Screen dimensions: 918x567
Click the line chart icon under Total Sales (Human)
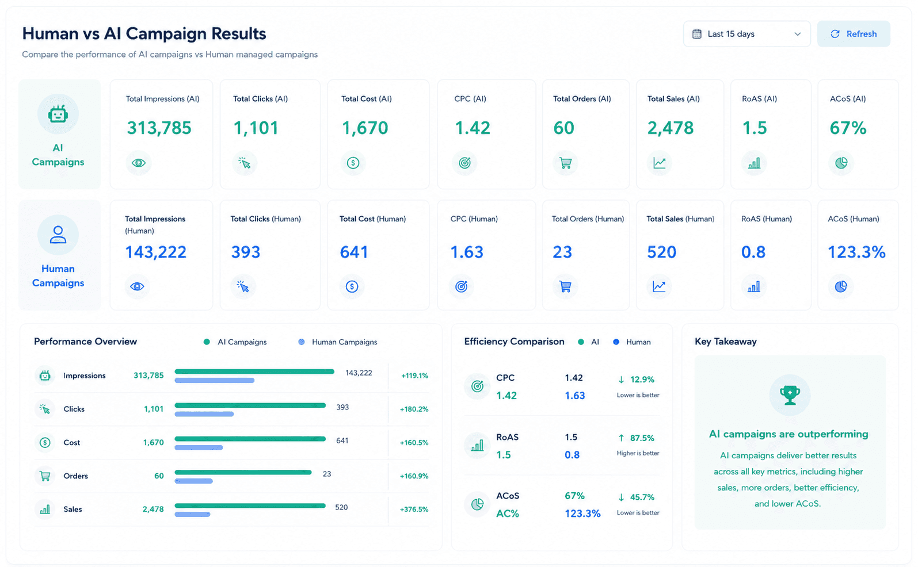point(659,286)
